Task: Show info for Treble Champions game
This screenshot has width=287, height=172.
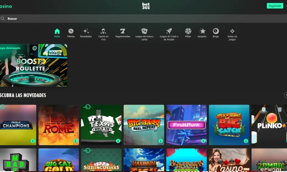Action: pyautogui.click(x=33, y=141)
